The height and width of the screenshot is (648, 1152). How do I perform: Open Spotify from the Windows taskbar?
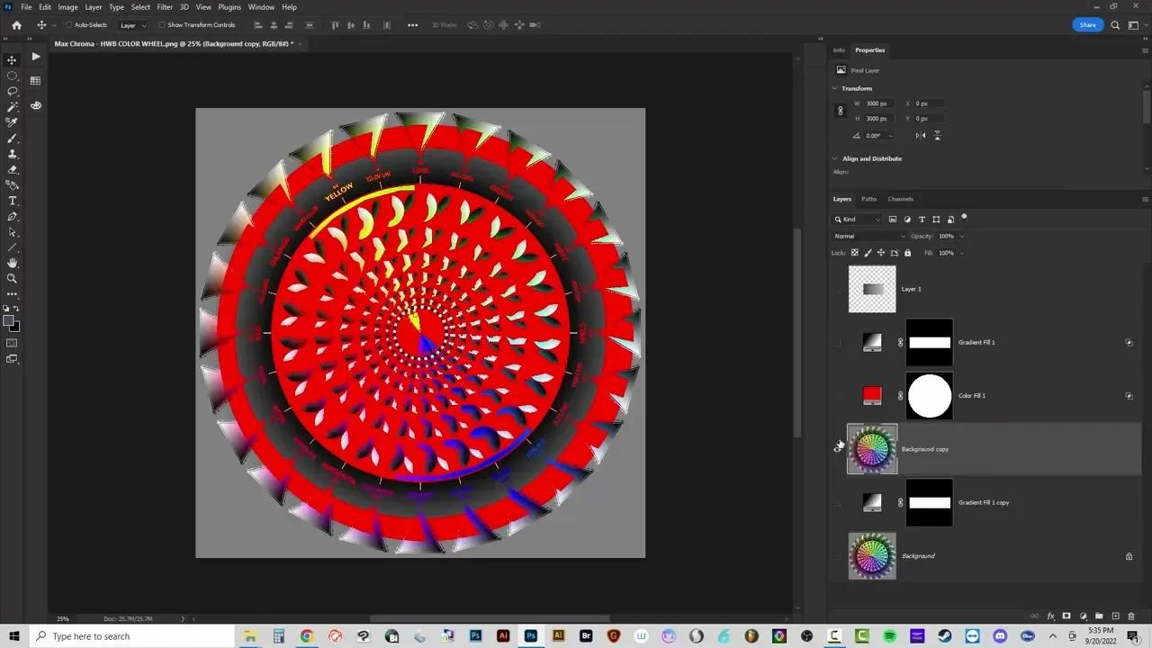(890, 636)
